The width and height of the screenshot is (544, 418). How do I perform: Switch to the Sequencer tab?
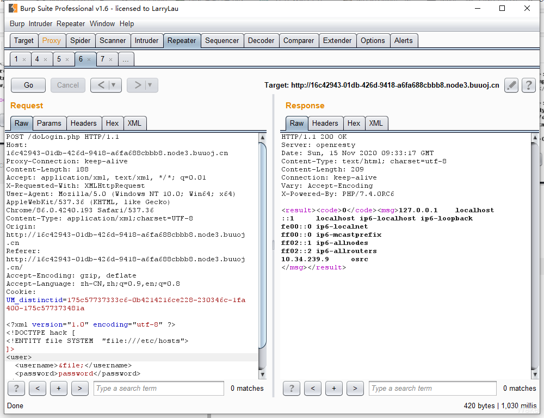point(222,41)
